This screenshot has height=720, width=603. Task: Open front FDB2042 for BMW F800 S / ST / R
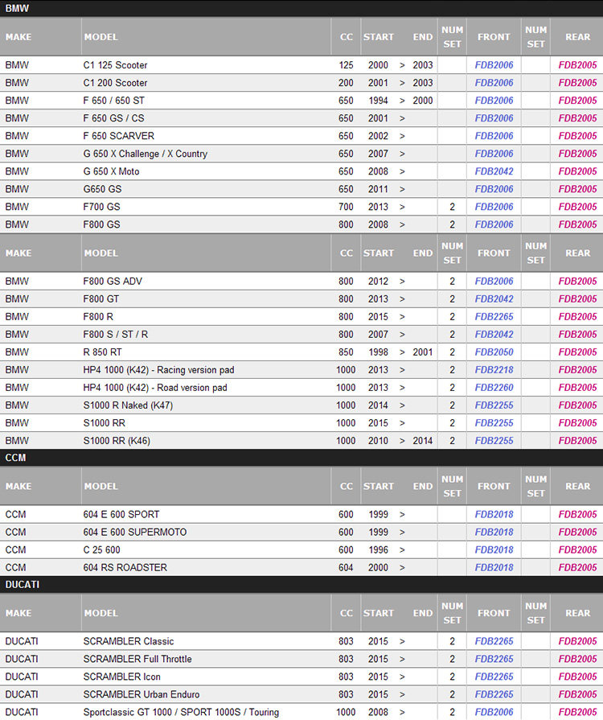pos(494,335)
